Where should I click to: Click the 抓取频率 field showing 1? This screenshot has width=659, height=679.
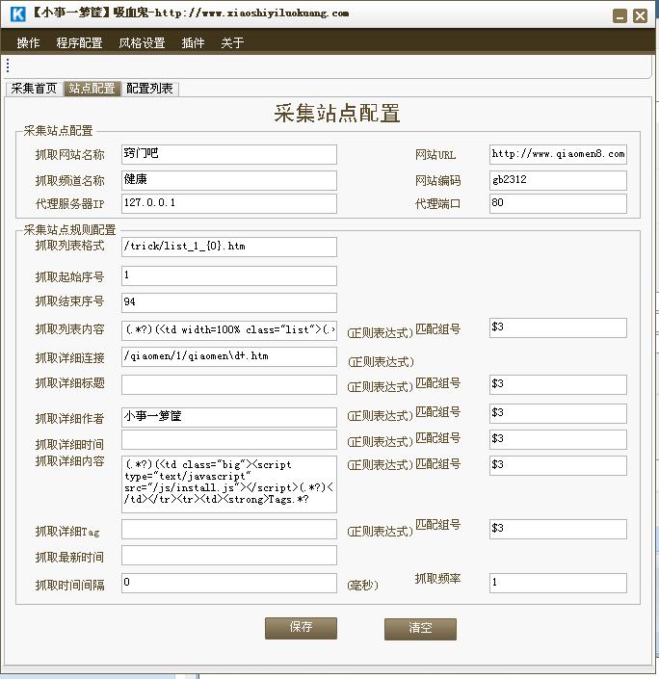coord(558,583)
